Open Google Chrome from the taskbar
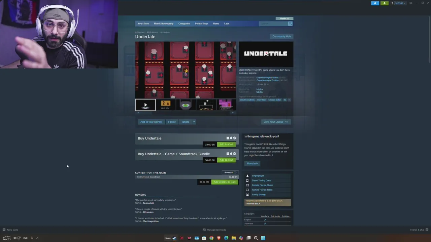The image size is (431, 242). 211,238
